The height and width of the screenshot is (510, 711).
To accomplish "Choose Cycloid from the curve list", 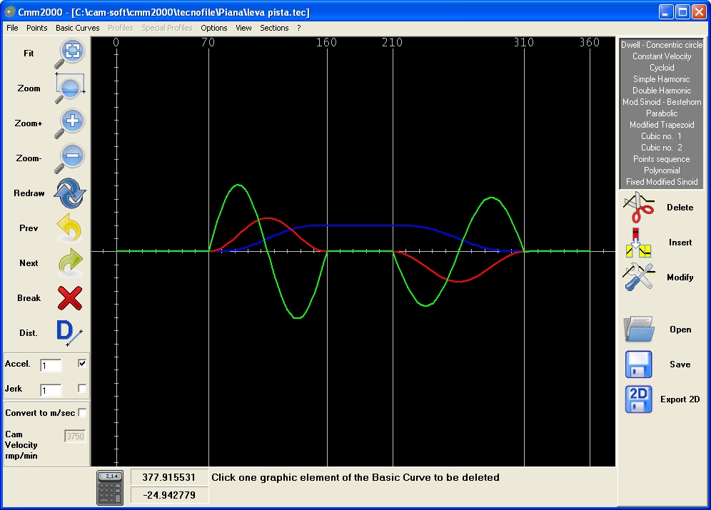I will 662,68.
